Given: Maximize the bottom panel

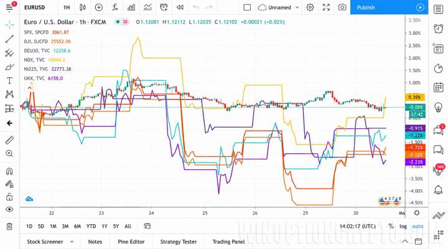Looking at the screenshot, I should point(418,242).
